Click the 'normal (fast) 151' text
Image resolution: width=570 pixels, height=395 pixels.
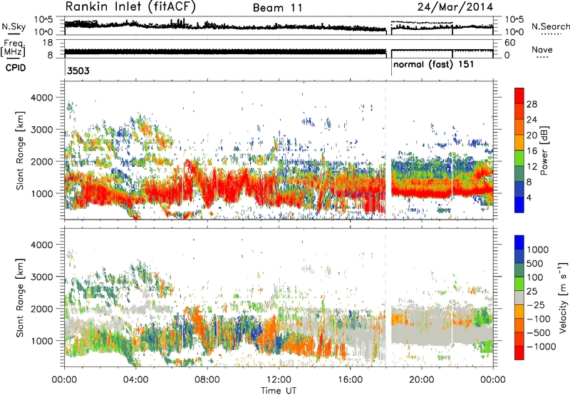(433, 65)
